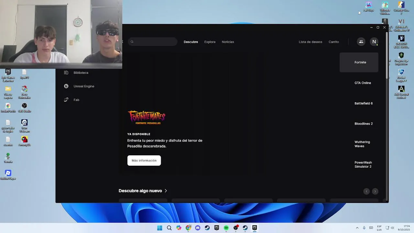
Task: Focus the store search field
Action: point(153,42)
